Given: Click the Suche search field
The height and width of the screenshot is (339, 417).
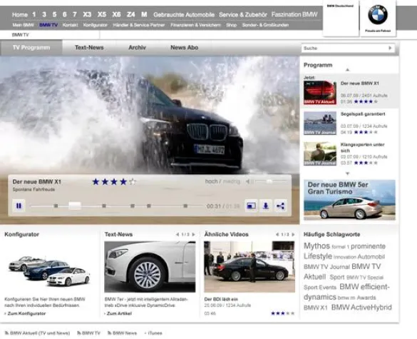Looking at the screenshot, I should [x=349, y=49].
